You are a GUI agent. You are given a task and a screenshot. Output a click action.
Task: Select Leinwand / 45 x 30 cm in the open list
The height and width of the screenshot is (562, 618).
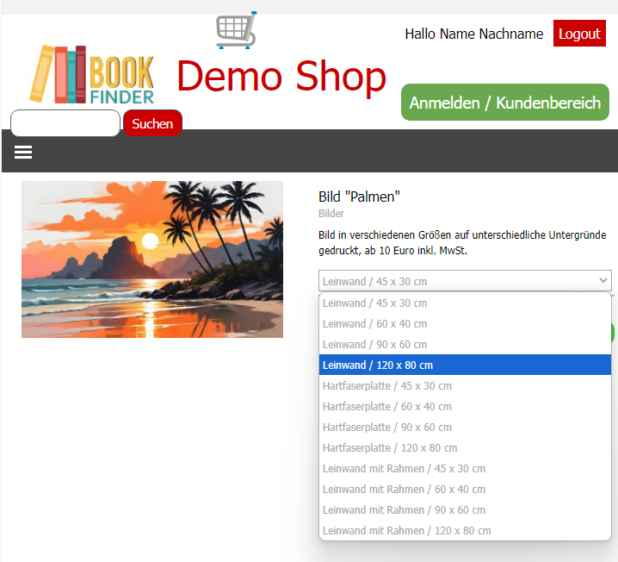(465, 303)
